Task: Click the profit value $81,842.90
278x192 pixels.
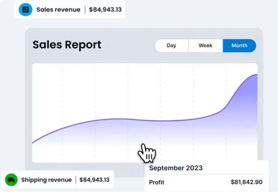Action: (246, 182)
